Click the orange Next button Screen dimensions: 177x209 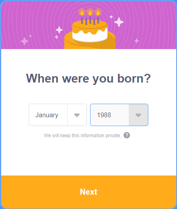[x=88, y=192]
